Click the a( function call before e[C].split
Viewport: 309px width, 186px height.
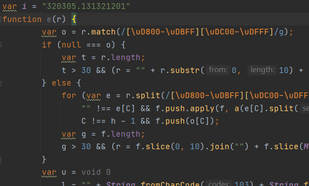pos(237,108)
